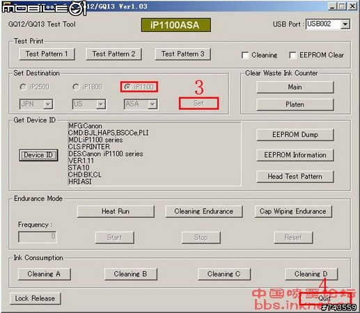Click the 'HRI:ASI' text line
Viewport: 360px width, 313px height.
(79, 182)
